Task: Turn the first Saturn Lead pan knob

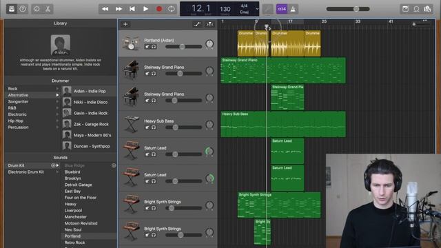Action: [x=209, y=152]
